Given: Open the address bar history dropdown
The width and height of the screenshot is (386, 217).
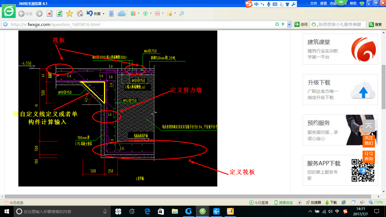Looking at the screenshot, I should click(289, 25).
